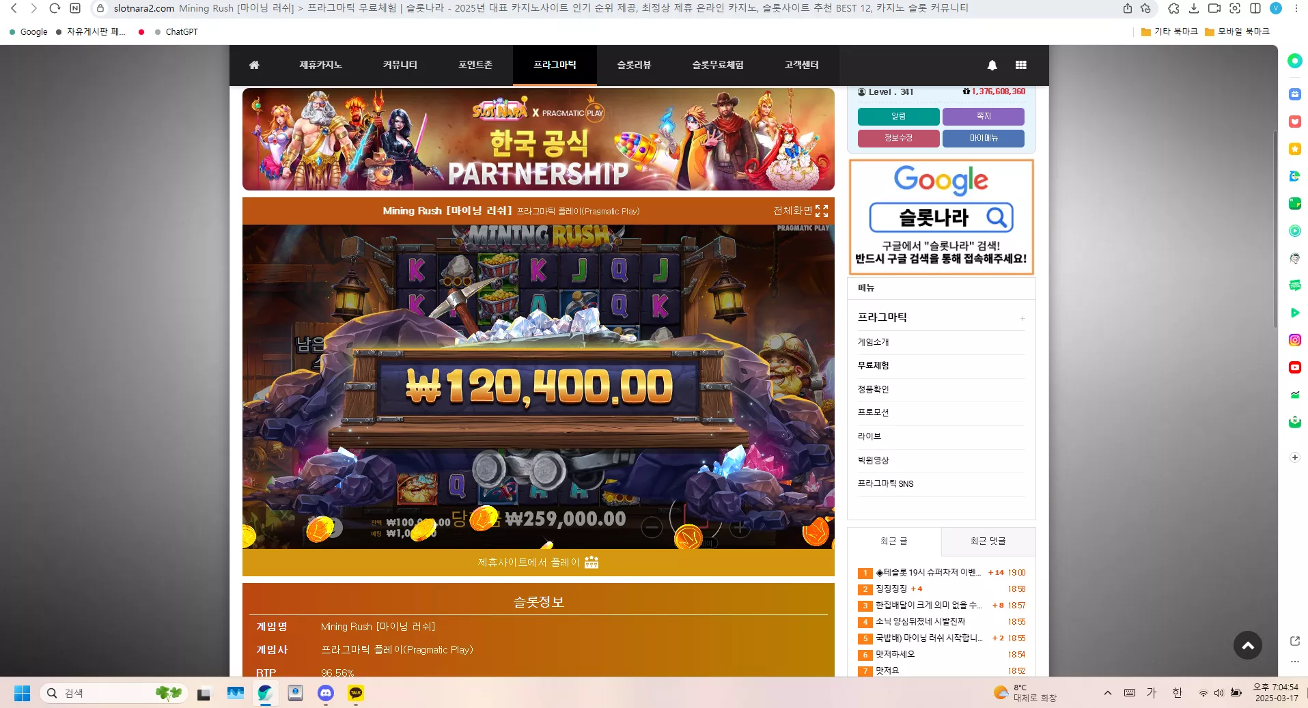The width and height of the screenshot is (1308, 708).
Task: Open YouTube in the browser side panel
Action: coord(1295,367)
